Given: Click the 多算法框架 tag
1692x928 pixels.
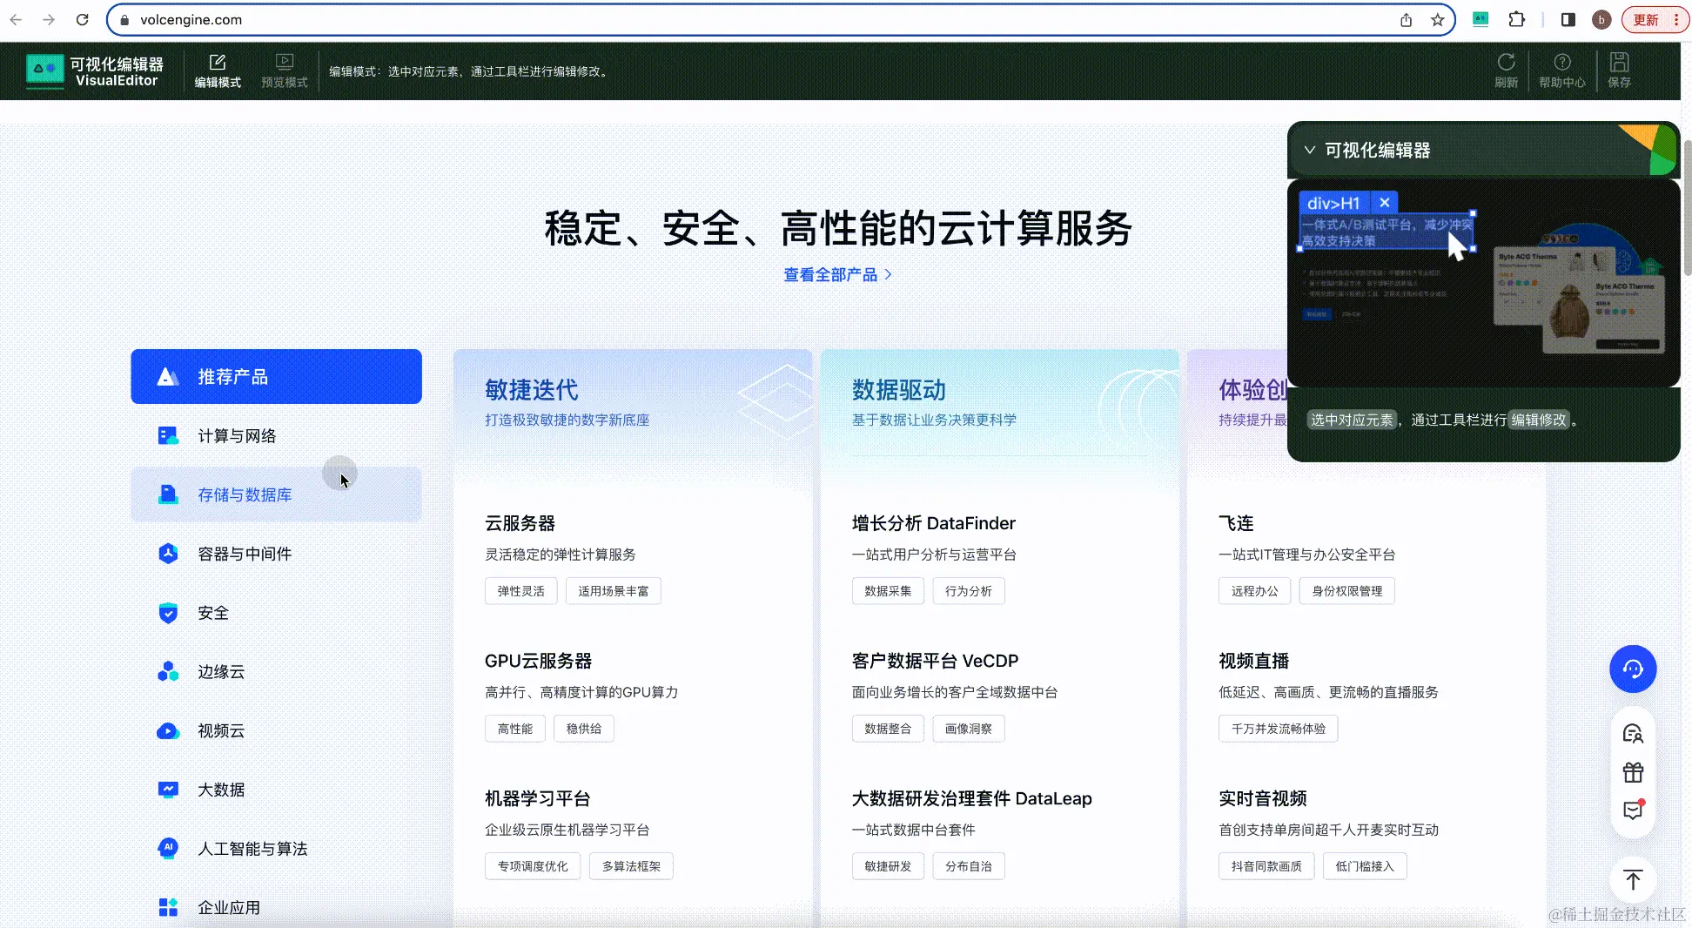Looking at the screenshot, I should pyautogui.click(x=631, y=866).
